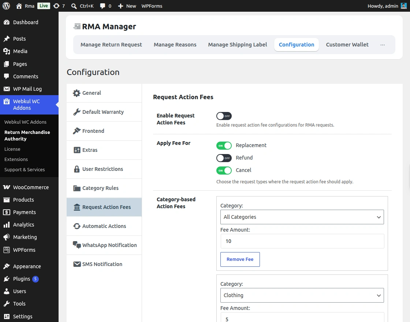Image resolution: width=410 pixels, height=322 pixels.
Task: Click Remove Fee for All Categories
Action: pos(240,259)
